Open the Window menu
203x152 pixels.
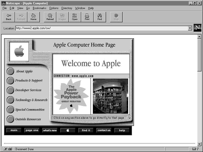tap(80, 8)
